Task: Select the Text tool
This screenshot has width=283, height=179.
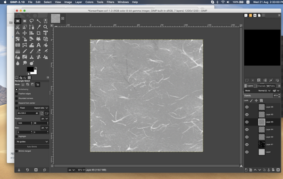Action: tap(39, 45)
